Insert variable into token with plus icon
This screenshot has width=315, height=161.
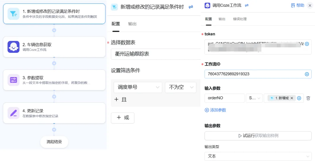click(307, 44)
